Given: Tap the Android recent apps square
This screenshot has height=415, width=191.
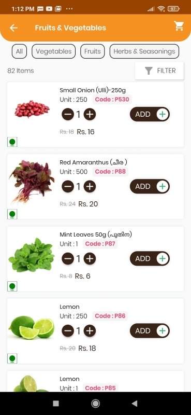Looking at the screenshot, I should click(x=56, y=404).
